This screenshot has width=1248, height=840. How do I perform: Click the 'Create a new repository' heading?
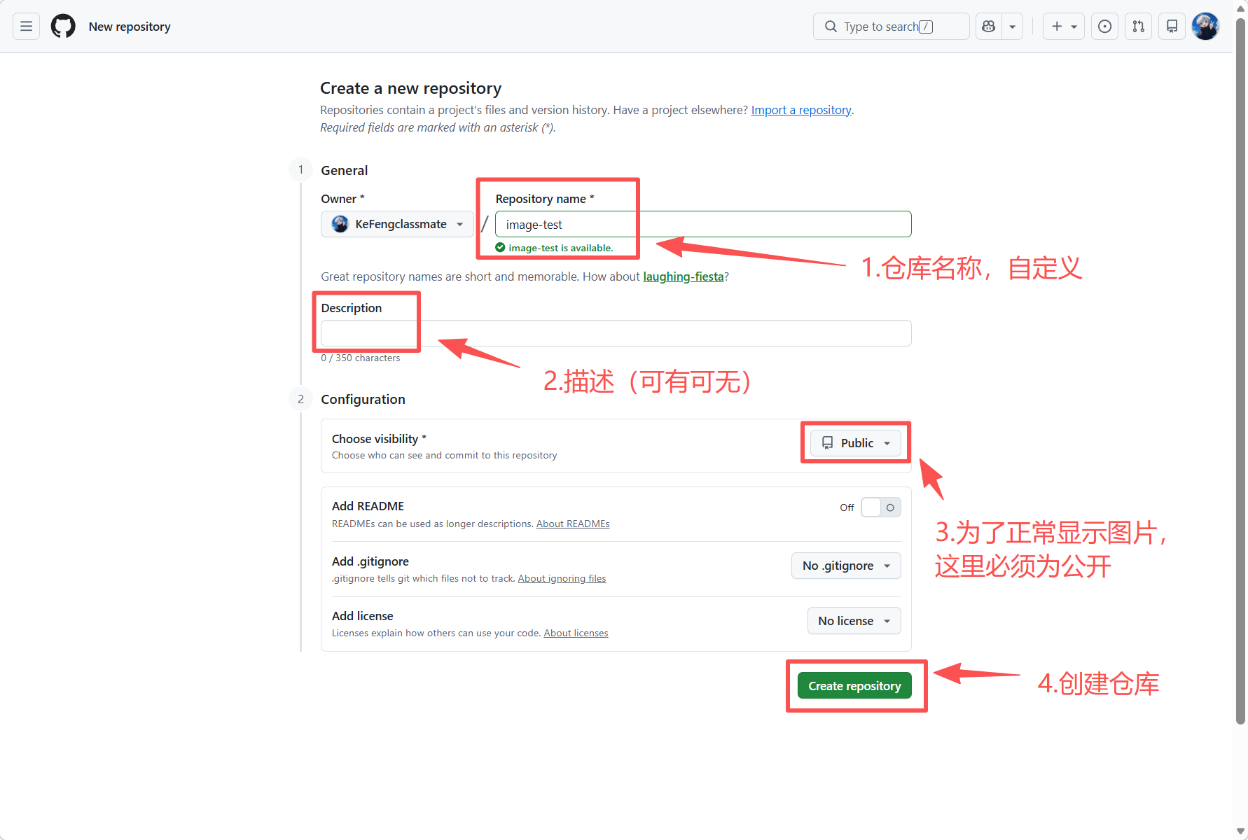tap(410, 88)
